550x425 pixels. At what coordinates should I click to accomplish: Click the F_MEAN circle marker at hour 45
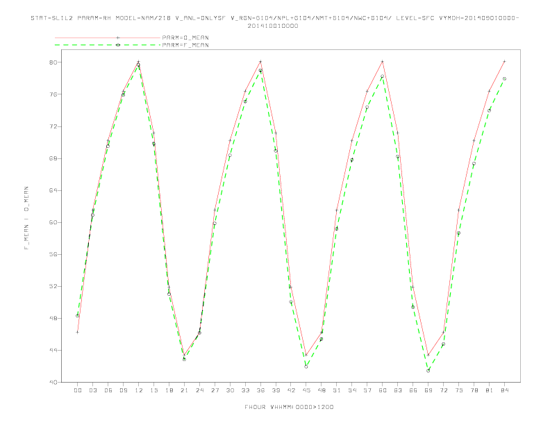pos(306,367)
